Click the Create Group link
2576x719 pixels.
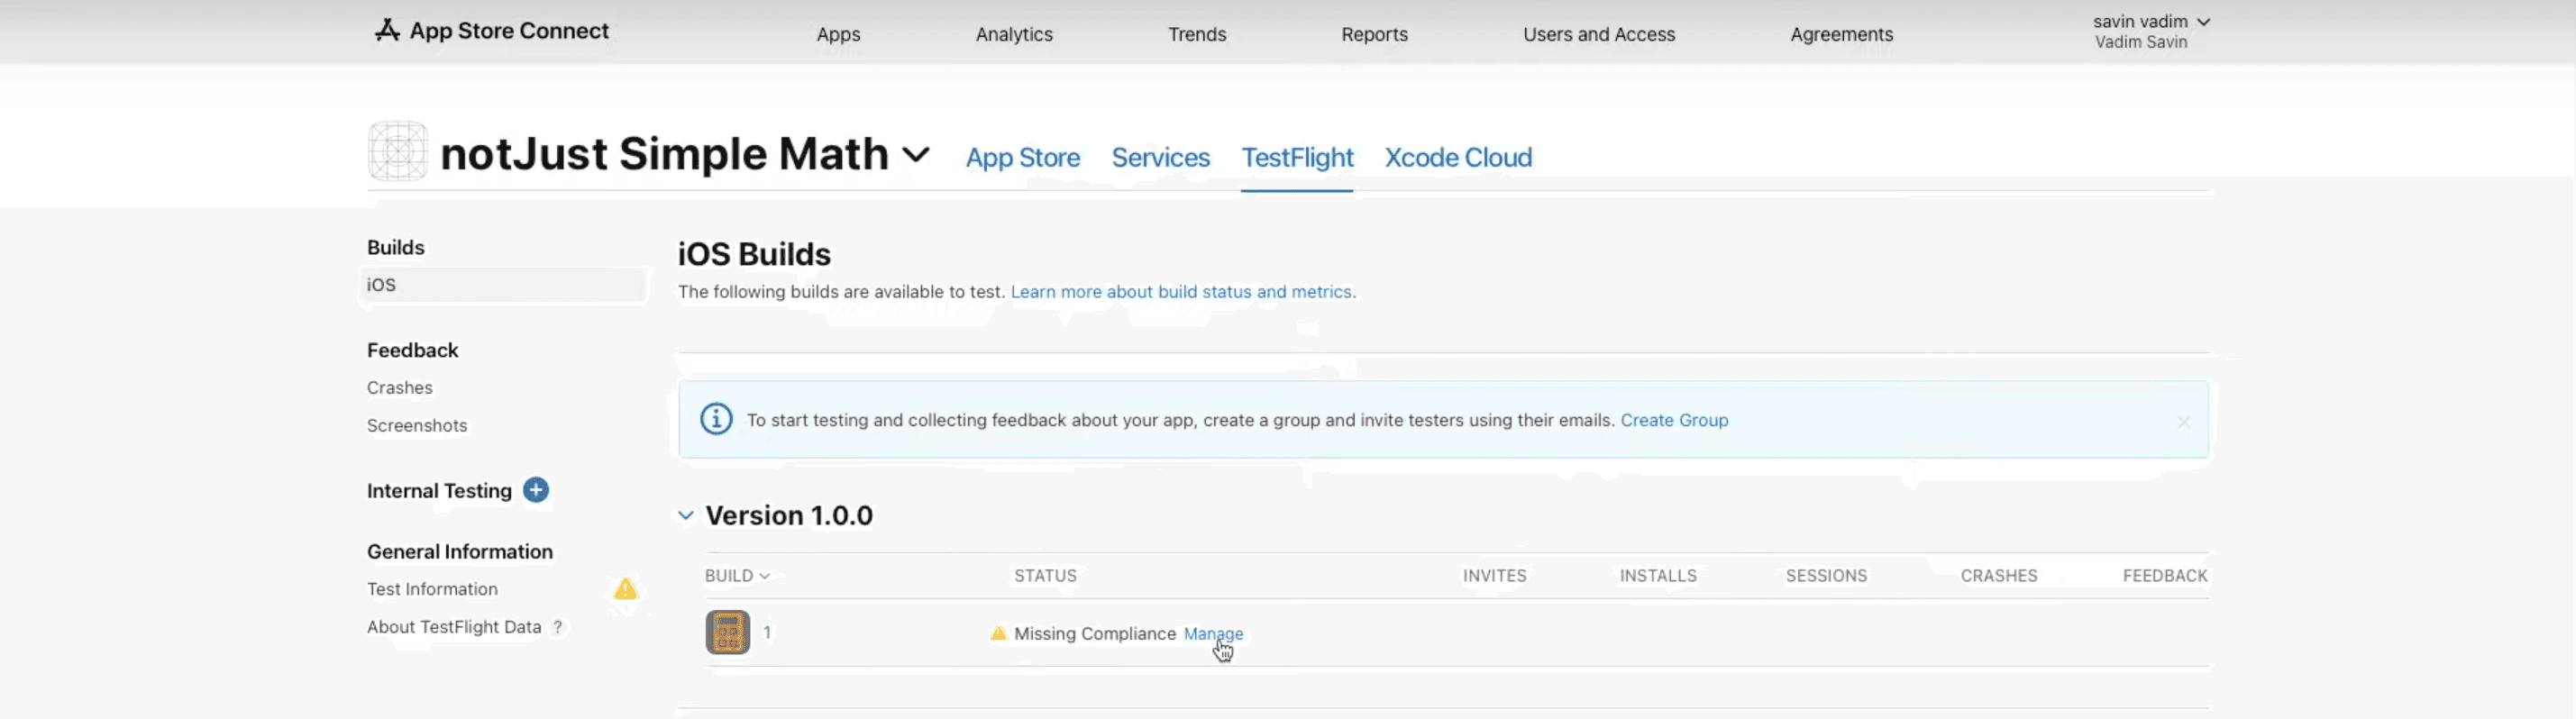1673,420
